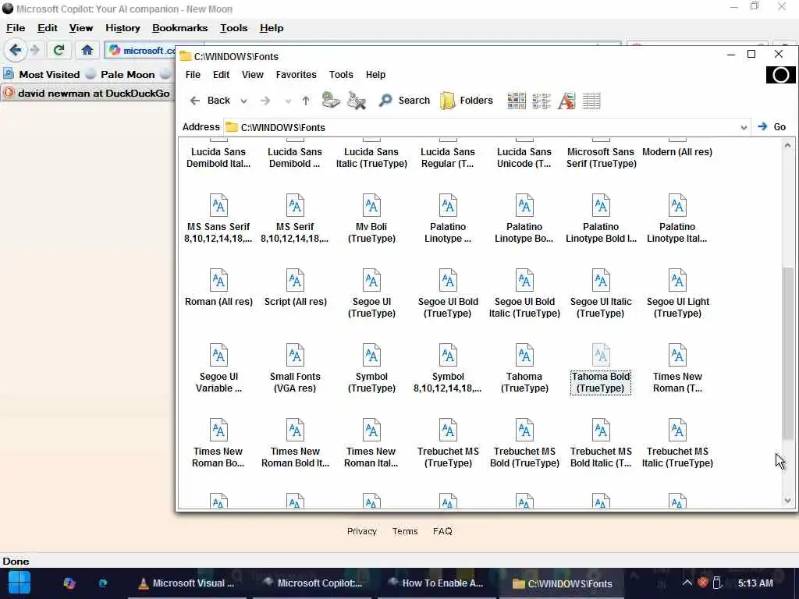
Task: Select the MS Sans Serif font file
Action: coord(218,218)
